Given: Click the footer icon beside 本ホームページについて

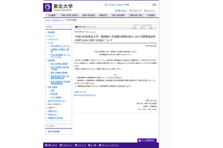Looking at the screenshot, I should [x=100, y=145].
